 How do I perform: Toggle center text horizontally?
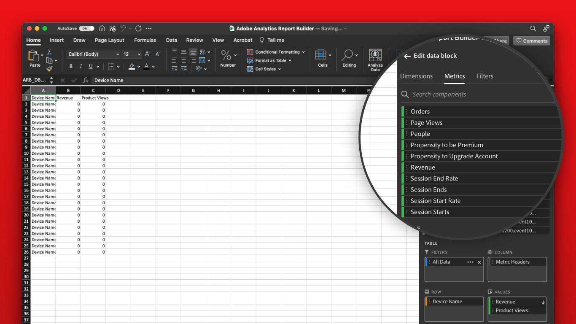[x=184, y=60]
